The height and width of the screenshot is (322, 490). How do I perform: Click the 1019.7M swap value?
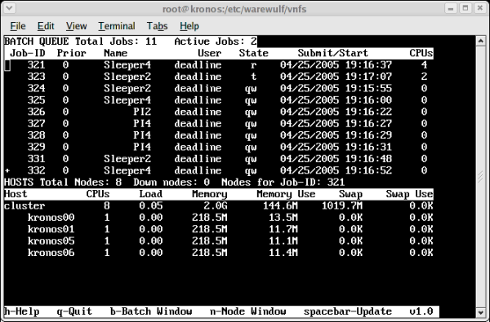342,205
